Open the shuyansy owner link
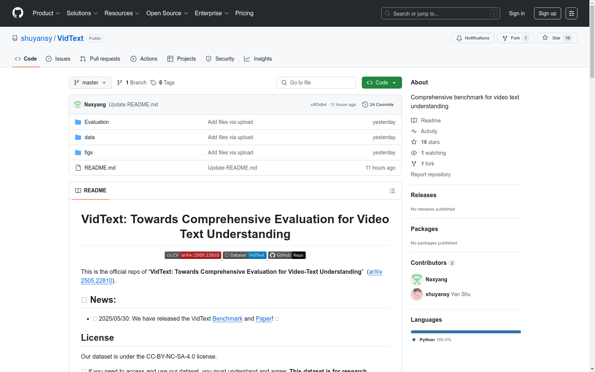 click(36, 38)
